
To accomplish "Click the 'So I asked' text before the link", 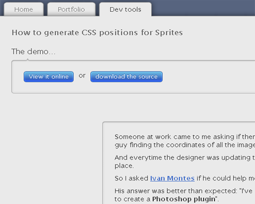I will tap(132, 178).
